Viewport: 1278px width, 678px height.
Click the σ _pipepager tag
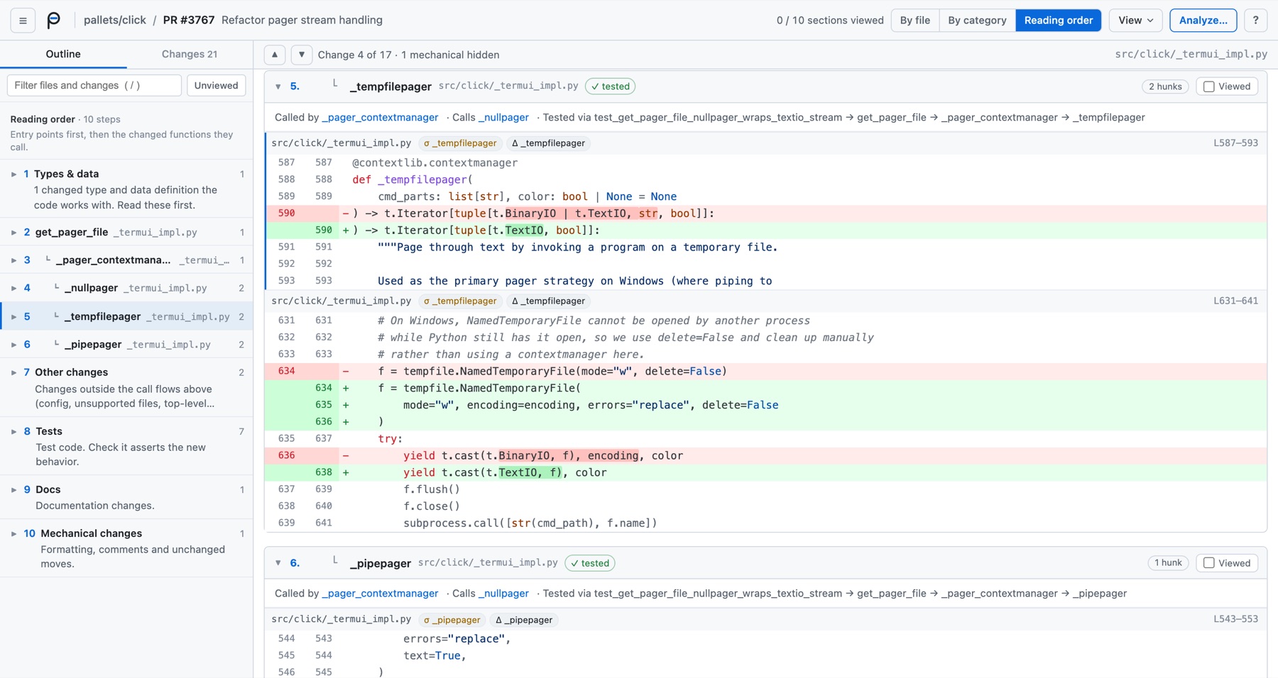click(x=452, y=620)
